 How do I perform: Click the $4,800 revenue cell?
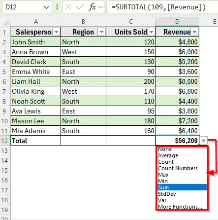click(x=177, y=42)
